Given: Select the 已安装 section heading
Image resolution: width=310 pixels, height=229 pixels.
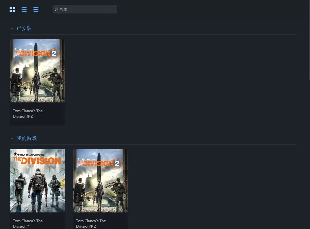Looking at the screenshot, I should 24,28.
